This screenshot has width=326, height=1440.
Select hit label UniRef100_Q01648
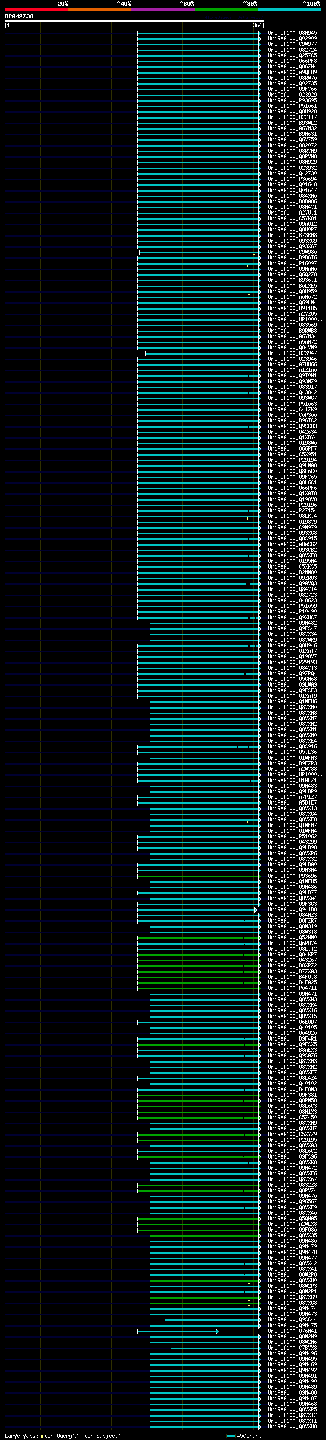point(292,184)
